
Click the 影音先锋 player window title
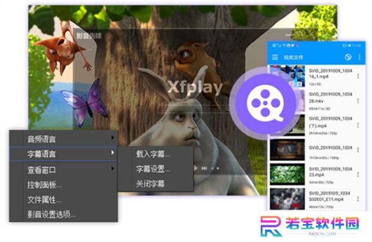tap(89, 36)
